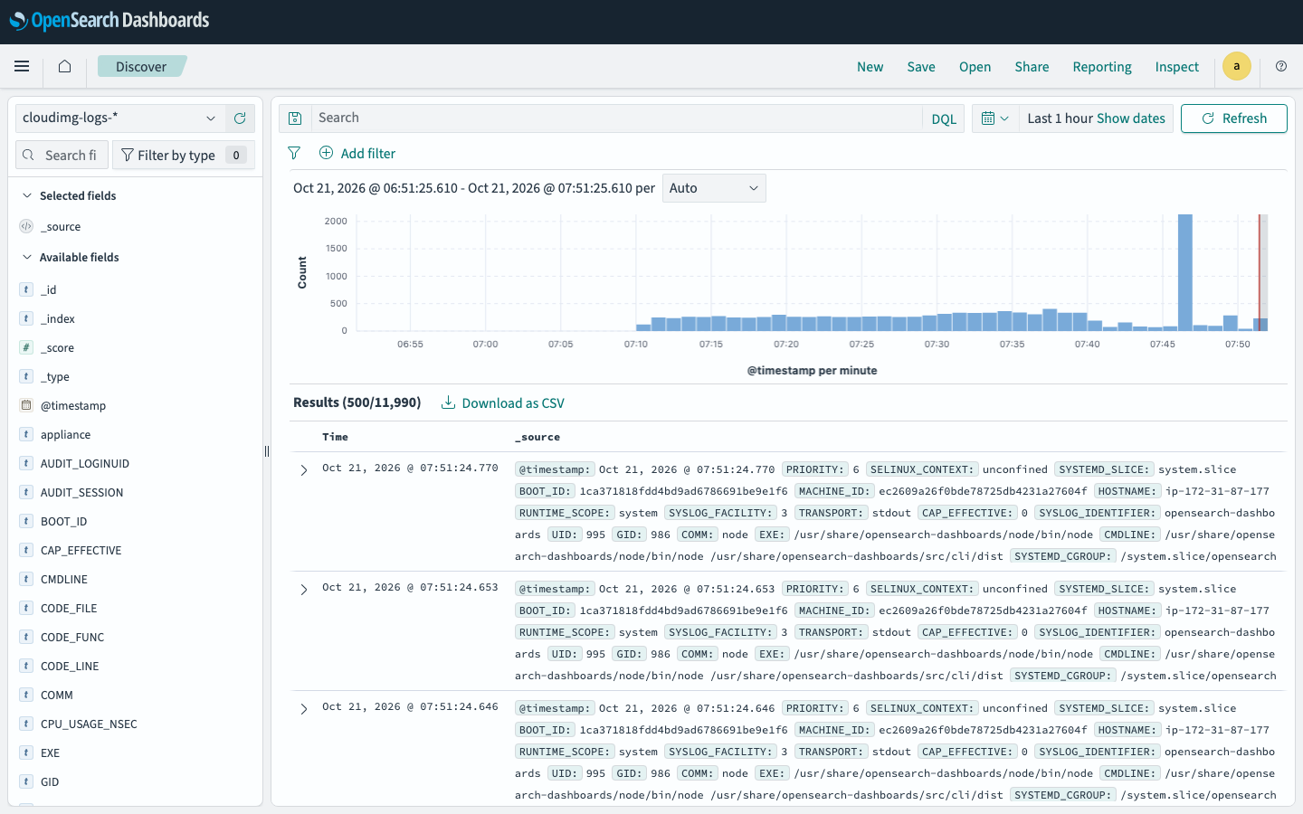1303x814 pixels.
Task: Open the saved queries icon
Action: [x=295, y=118]
